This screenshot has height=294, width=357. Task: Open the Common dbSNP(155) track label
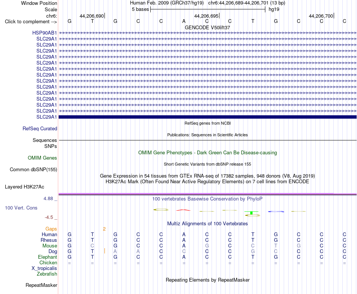tap(33, 169)
